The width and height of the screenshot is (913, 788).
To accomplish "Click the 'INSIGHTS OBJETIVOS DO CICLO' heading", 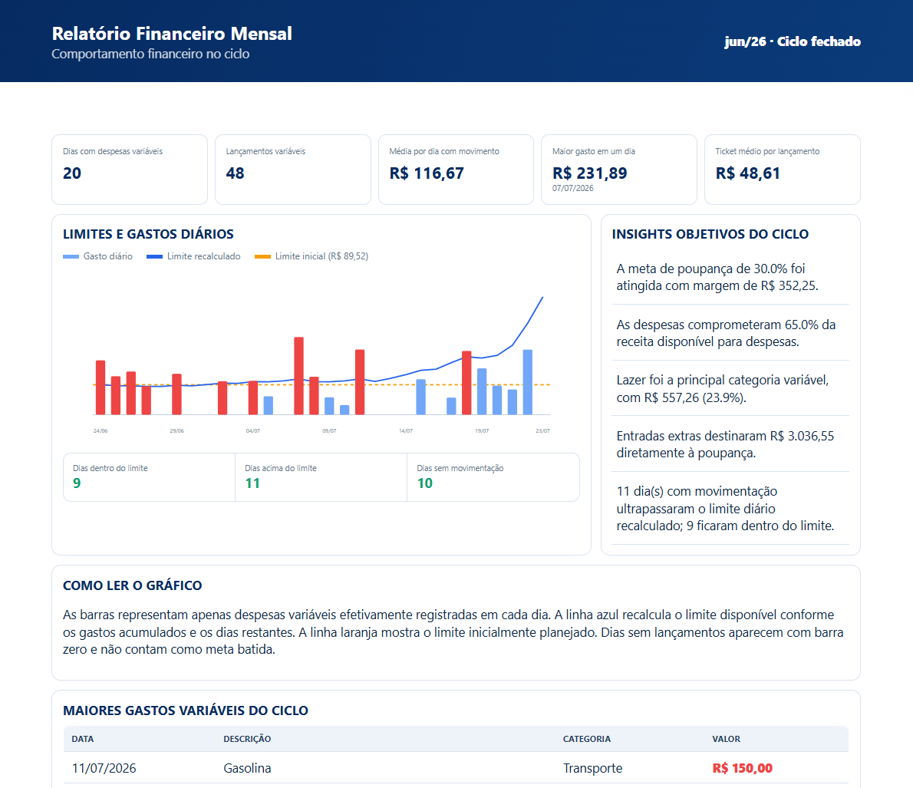I will (710, 234).
